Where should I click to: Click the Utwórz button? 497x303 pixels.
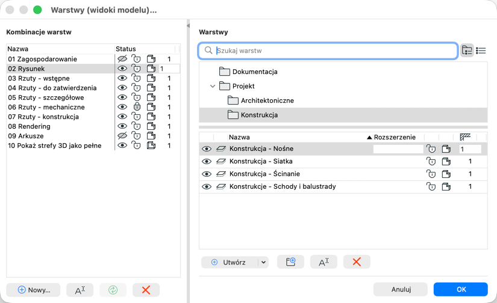[230, 262]
